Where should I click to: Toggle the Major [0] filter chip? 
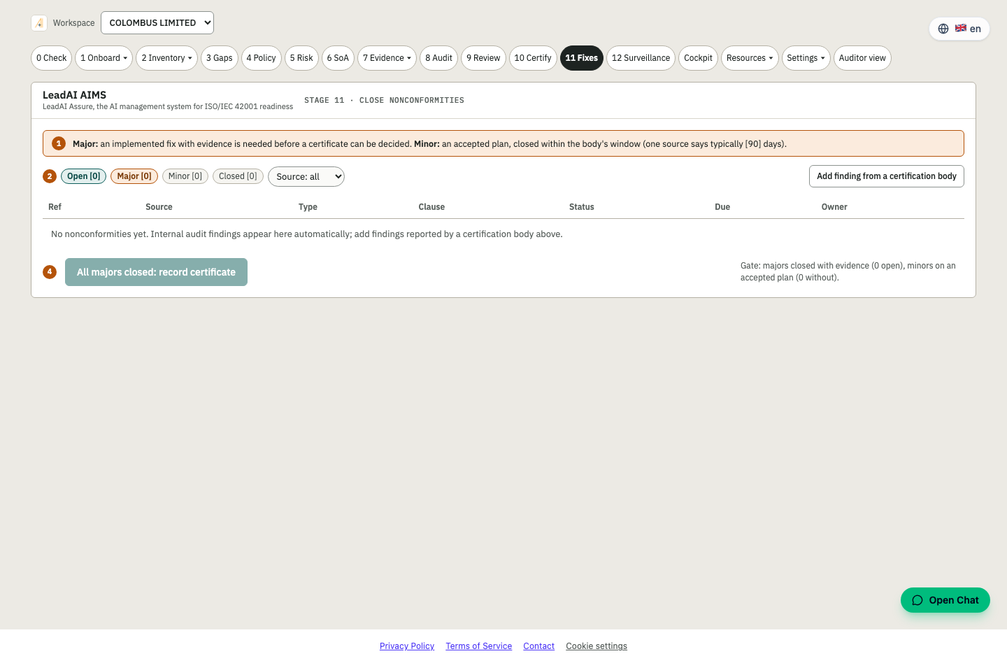pos(134,176)
